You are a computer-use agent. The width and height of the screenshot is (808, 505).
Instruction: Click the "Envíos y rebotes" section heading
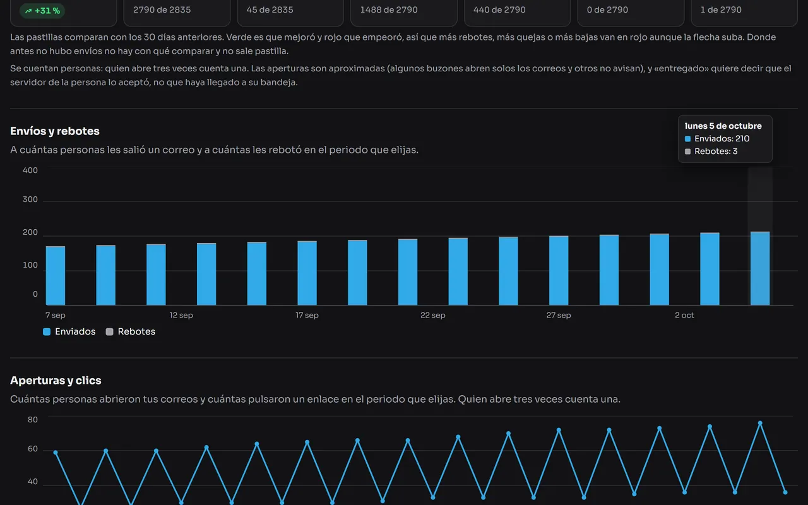(x=55, y=131)
